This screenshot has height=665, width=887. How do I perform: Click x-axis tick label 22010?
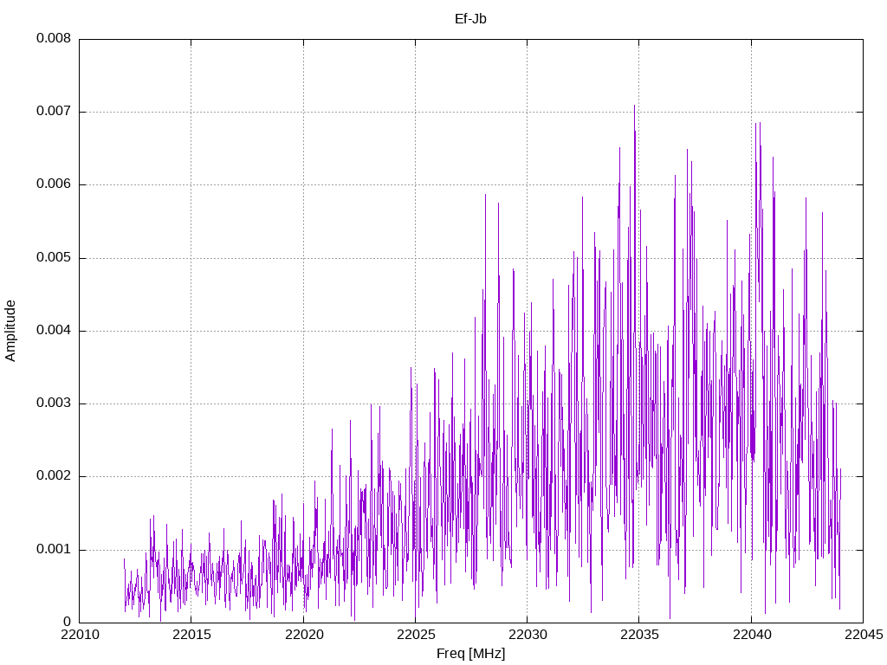point(79,635)
